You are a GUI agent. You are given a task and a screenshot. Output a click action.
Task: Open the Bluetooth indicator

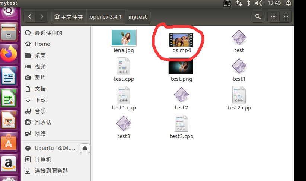click(248, 3)
